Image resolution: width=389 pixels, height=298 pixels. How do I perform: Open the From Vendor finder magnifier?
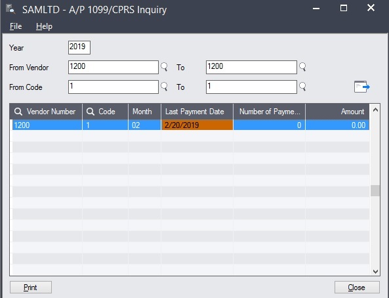point(164,67)
